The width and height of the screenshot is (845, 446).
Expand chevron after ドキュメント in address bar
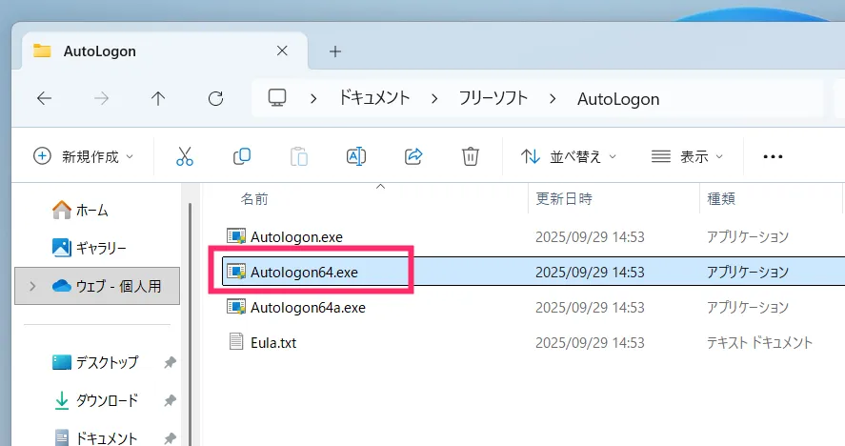(x=434, y=99)
